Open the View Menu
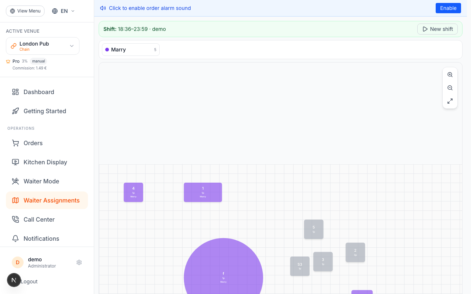Image resolution: width=471 pixels, height=294 pixels. 25,11
